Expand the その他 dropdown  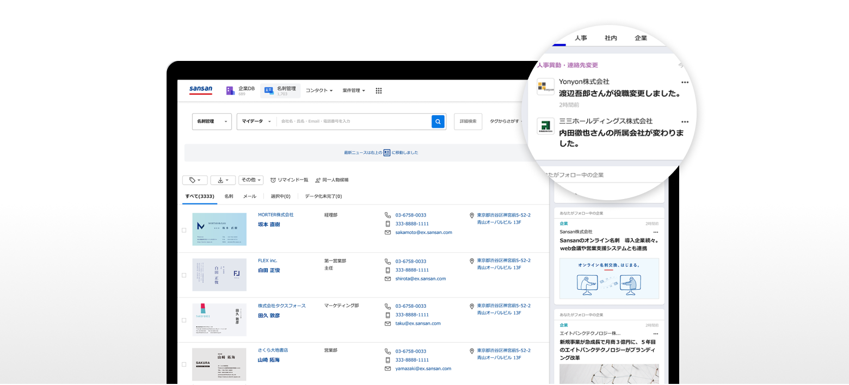251,180
